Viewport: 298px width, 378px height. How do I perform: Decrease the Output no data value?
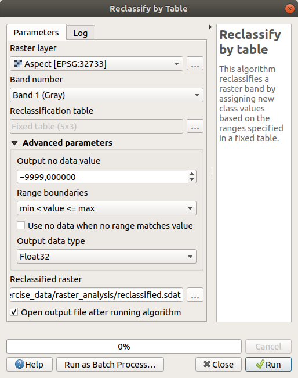click(192, 179)
